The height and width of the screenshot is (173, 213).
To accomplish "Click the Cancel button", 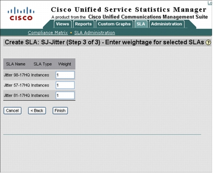I will [12, 110].
